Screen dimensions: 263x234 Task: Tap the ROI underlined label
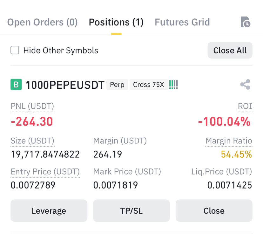pyautogui.click(x=245, y=106)
